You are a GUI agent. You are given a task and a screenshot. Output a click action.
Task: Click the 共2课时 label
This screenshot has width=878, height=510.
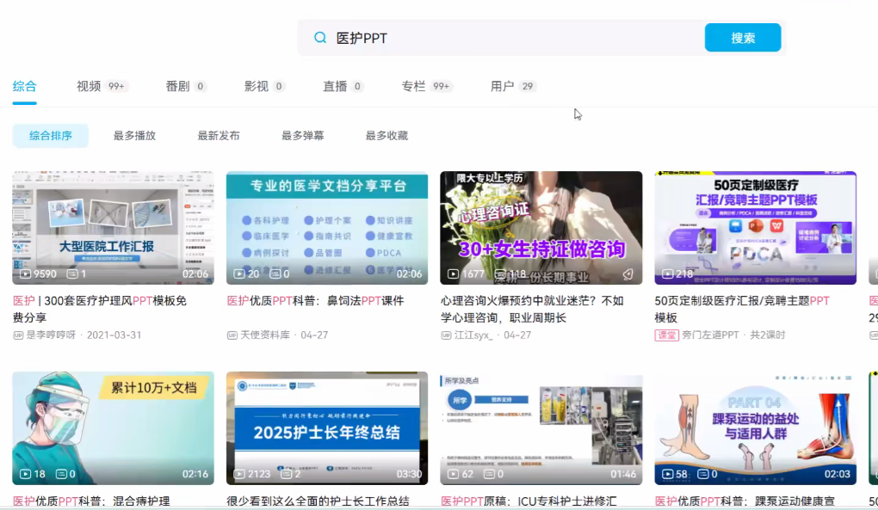click(x=768, y=335)
